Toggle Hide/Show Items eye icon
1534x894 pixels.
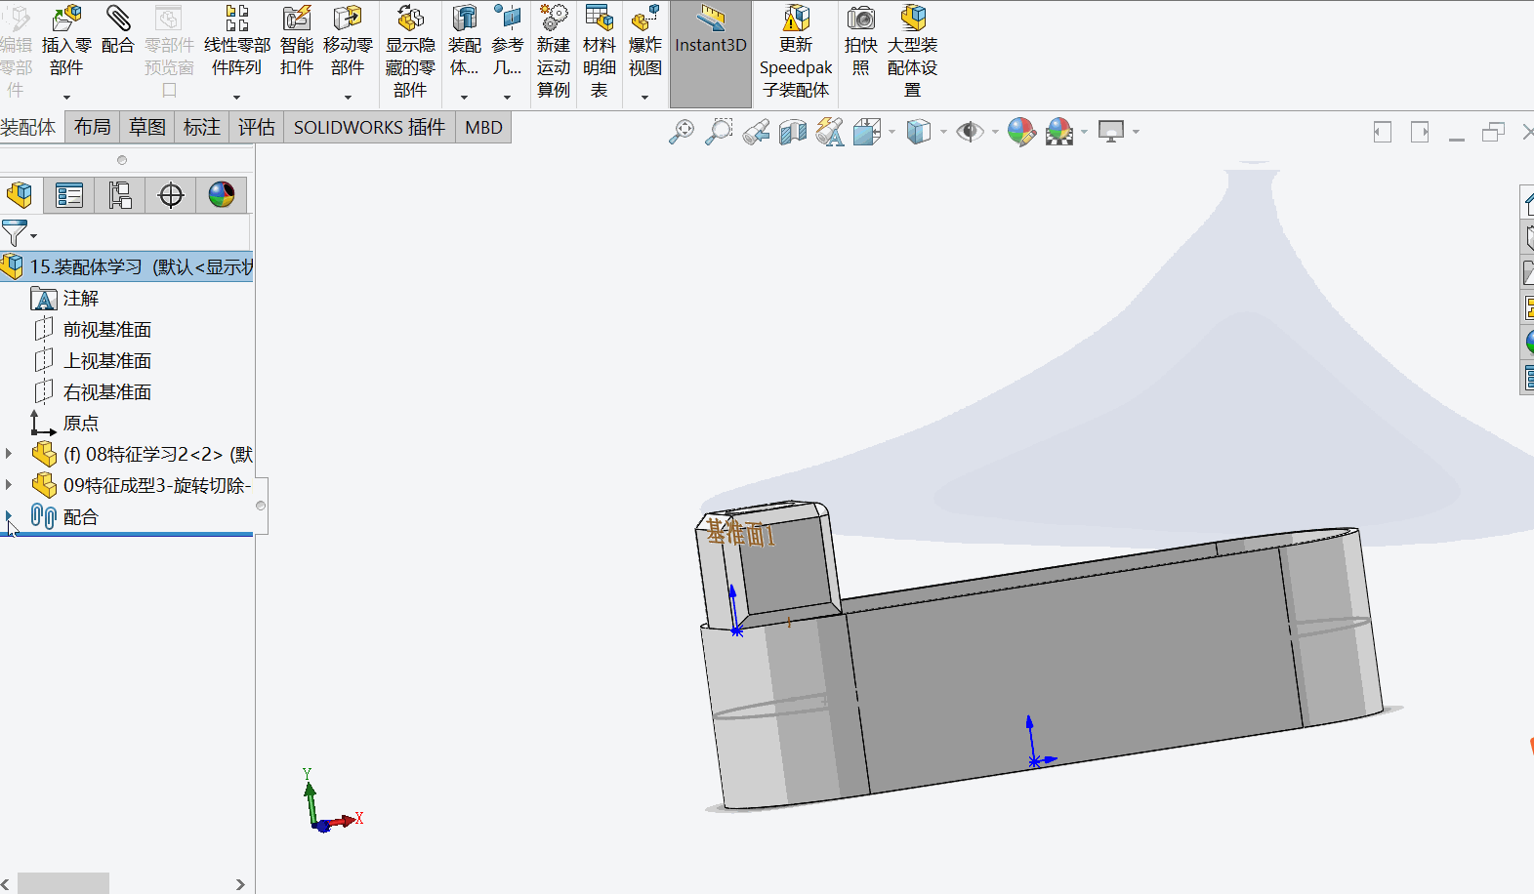[x=970, y=131]
